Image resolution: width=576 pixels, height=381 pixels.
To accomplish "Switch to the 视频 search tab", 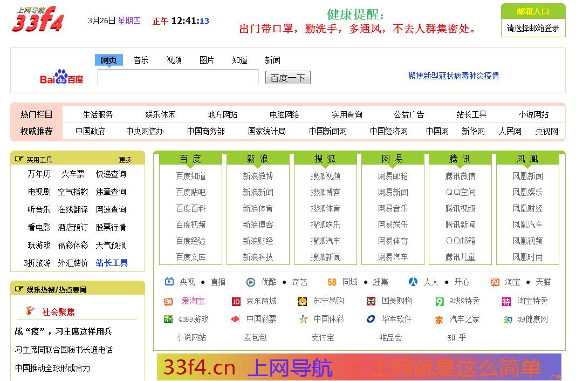I will (x=174, y=60).
